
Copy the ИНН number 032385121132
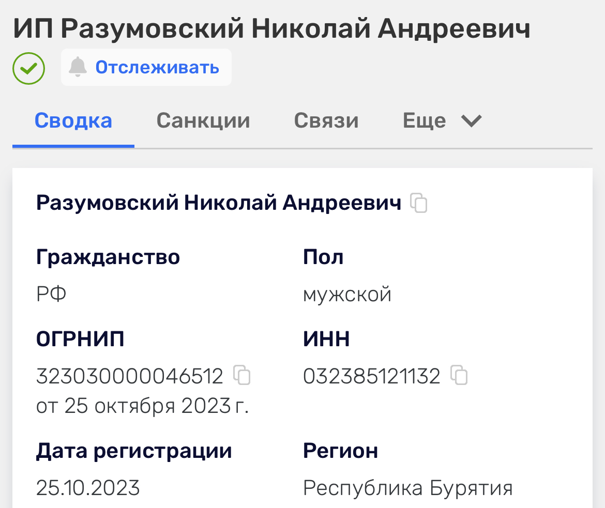459,376
